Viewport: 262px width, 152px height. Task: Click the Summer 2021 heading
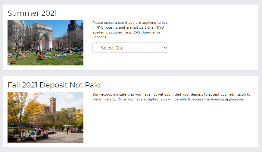click(x=32, y=13)
